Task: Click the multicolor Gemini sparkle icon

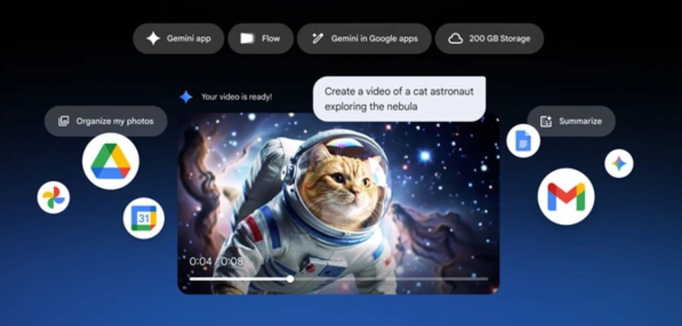Action: click(x=619, y=163)
